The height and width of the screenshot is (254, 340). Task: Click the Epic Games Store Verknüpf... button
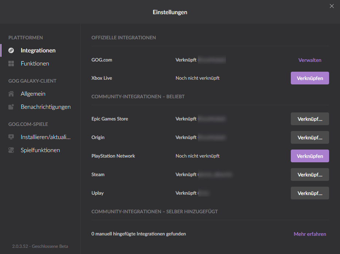[x=310, y=119]
